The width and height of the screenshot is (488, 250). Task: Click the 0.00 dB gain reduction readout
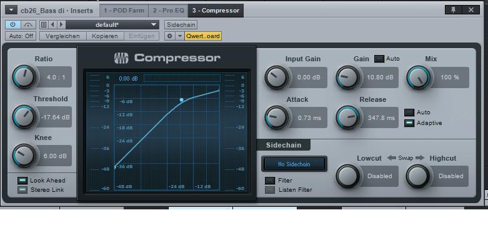point(128,79)
